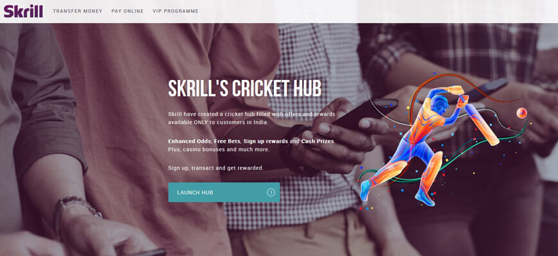558x256 pixels.
Task: Click the orange cricket ball graphic
Action: (521, 113)
